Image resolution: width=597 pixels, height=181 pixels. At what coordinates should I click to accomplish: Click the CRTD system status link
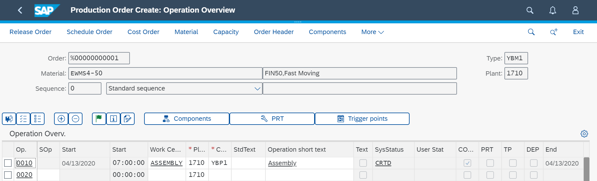point(383,163)
